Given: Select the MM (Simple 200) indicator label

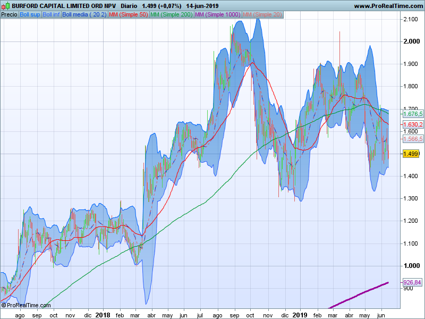Looking at the screenshot, I should tap(171, 15).
